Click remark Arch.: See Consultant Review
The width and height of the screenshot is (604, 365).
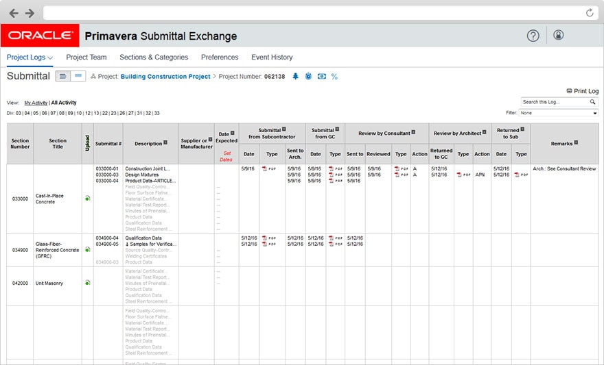[x=564, y=168]
